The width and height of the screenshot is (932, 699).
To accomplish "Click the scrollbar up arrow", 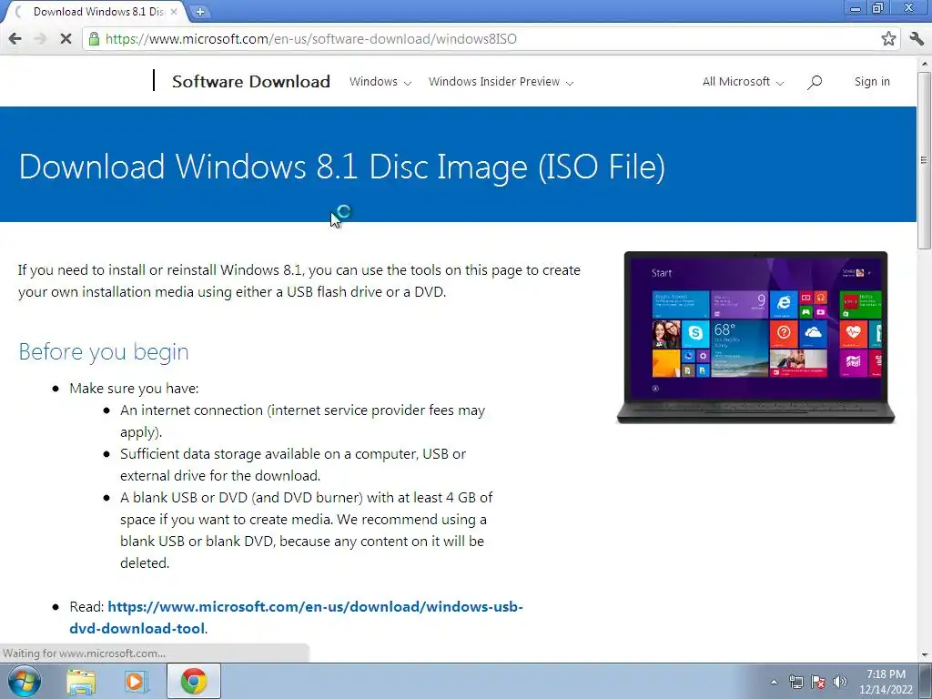I will click(x=925, y=63).
